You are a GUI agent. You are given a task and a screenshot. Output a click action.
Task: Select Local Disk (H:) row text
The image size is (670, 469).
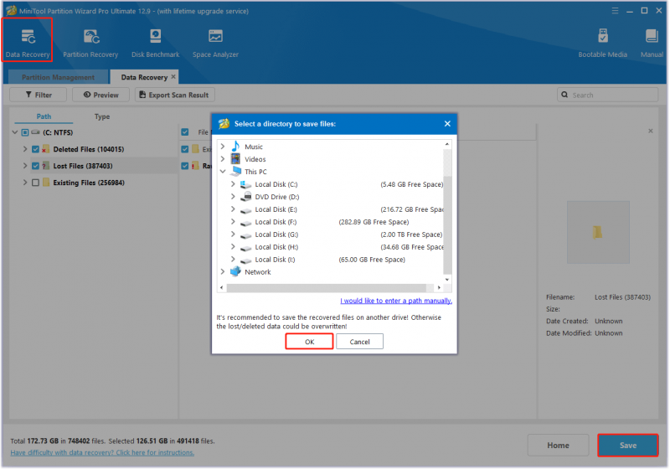276,247
